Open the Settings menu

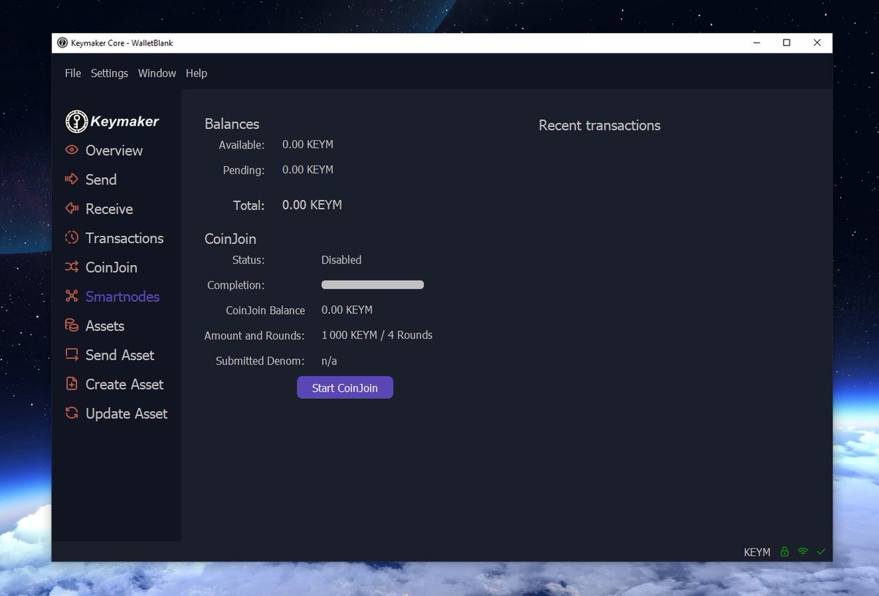pos(109,73)
